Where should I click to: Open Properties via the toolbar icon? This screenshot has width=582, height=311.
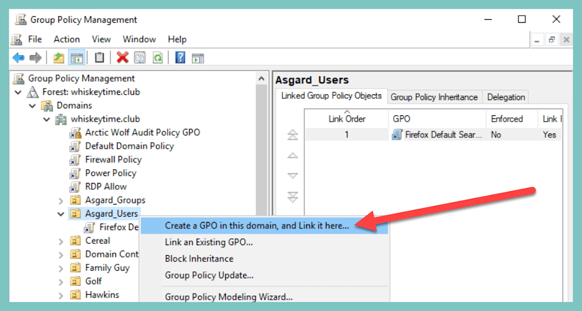140,58
